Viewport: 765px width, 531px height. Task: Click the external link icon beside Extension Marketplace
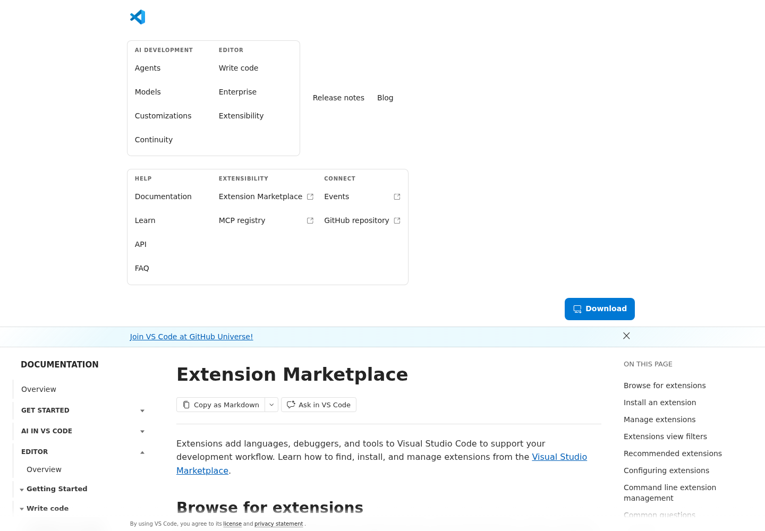tap(310, 197)
